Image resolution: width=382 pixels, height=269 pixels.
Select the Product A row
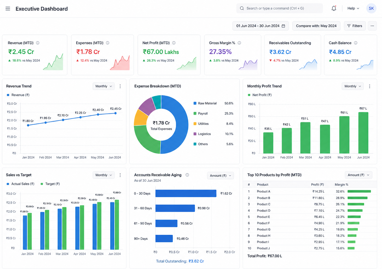[x=310, y=192]
